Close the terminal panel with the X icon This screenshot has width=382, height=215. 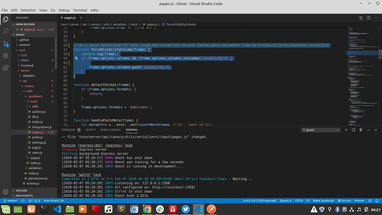(376, 130)
